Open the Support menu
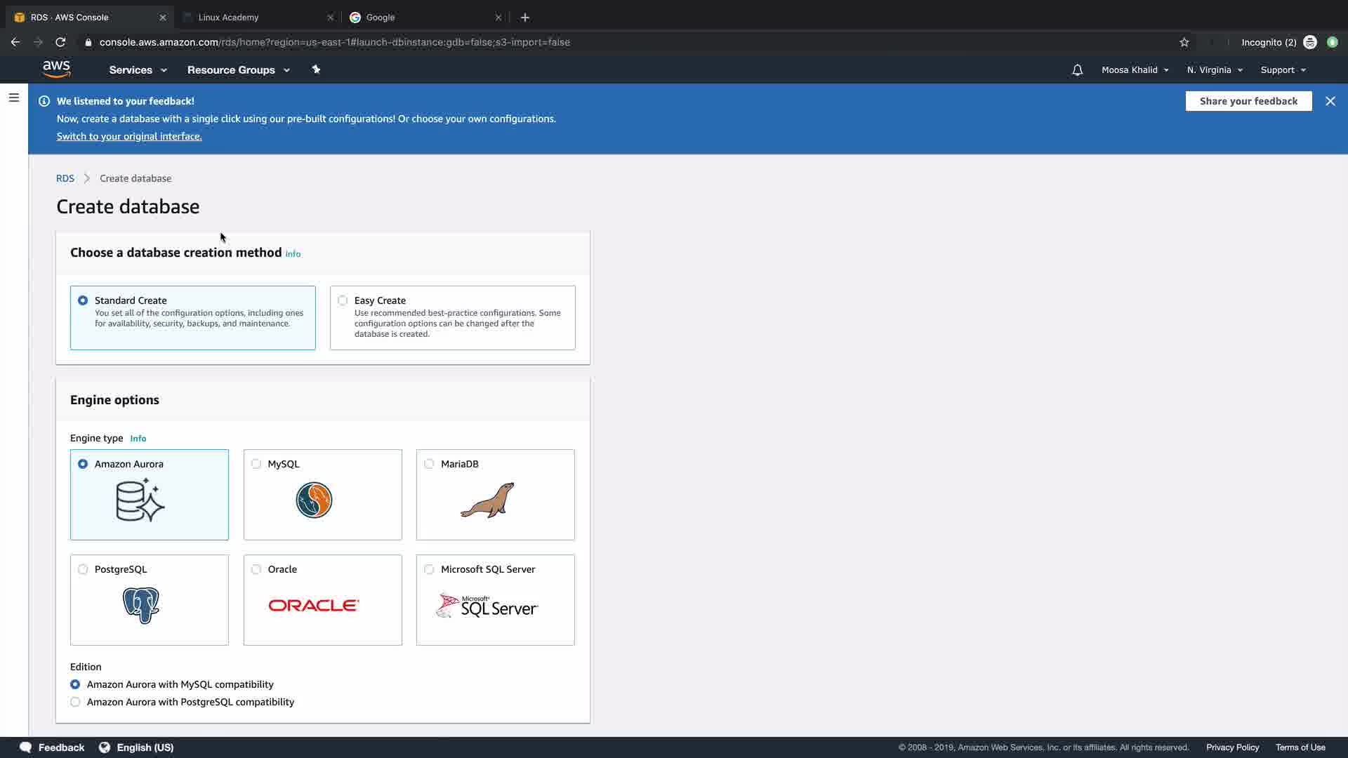 (x=1283, y=70)
